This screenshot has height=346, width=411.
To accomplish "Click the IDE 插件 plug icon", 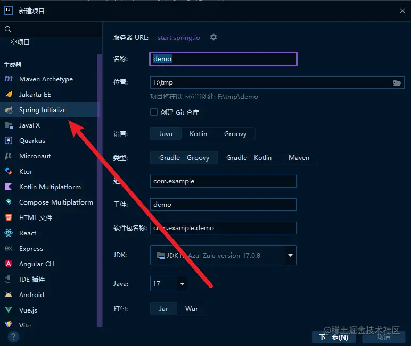I will coord(9,279).
